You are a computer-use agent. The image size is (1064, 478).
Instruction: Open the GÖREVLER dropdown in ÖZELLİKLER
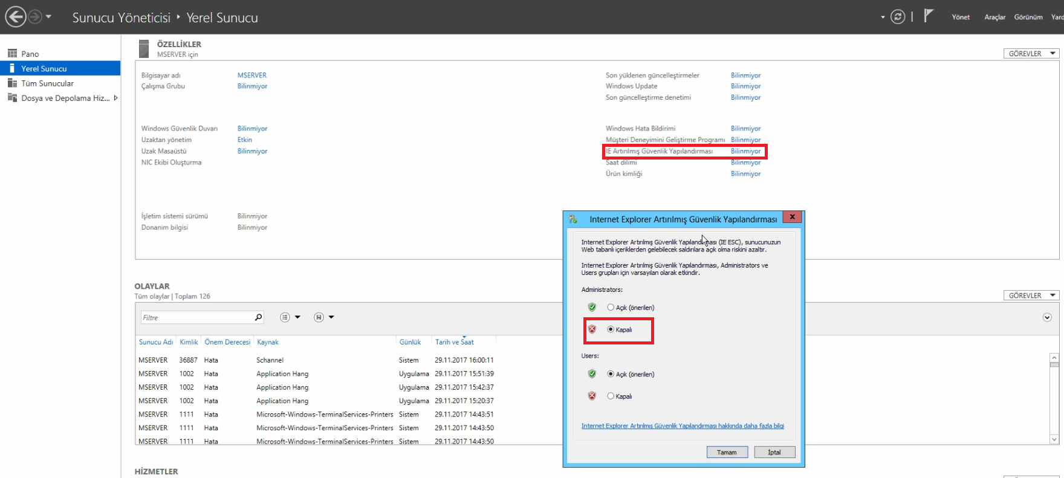1031,53
